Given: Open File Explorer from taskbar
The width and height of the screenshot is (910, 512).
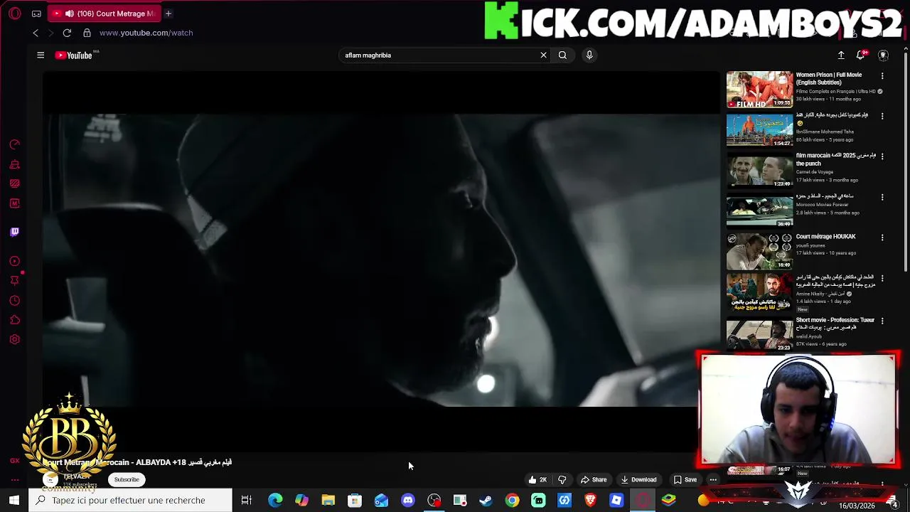Looking at the screenshot, I should tap(328, 501).
